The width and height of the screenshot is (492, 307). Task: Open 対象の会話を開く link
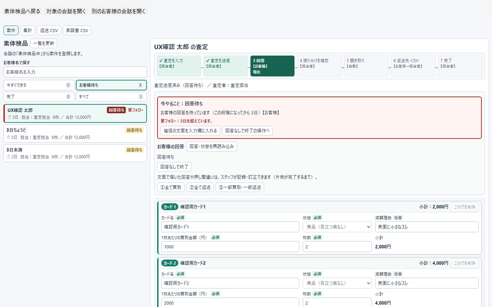coord(66,11)
